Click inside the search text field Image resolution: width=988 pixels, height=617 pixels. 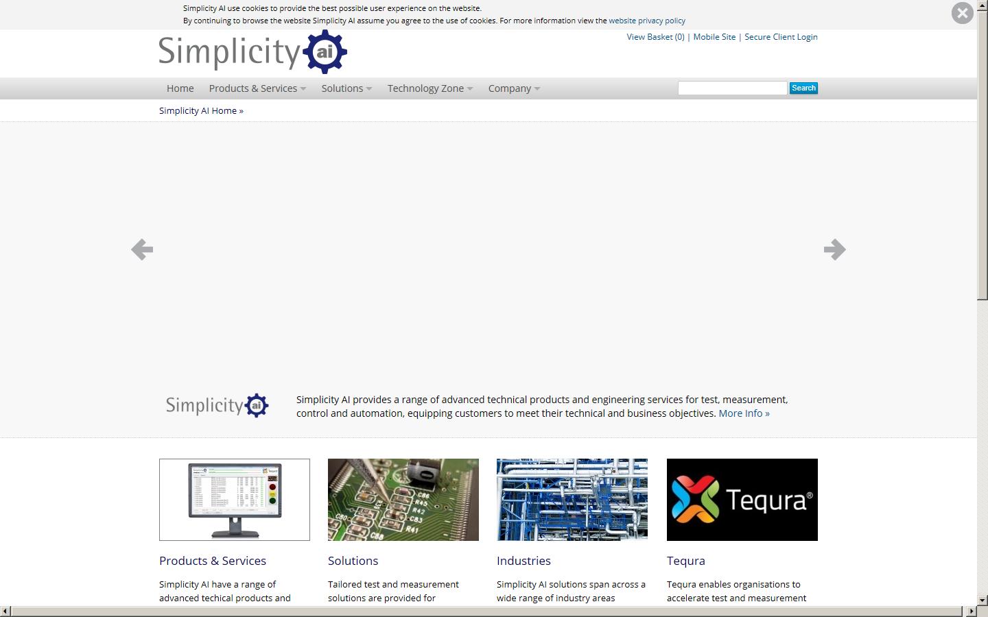(731, 88)
